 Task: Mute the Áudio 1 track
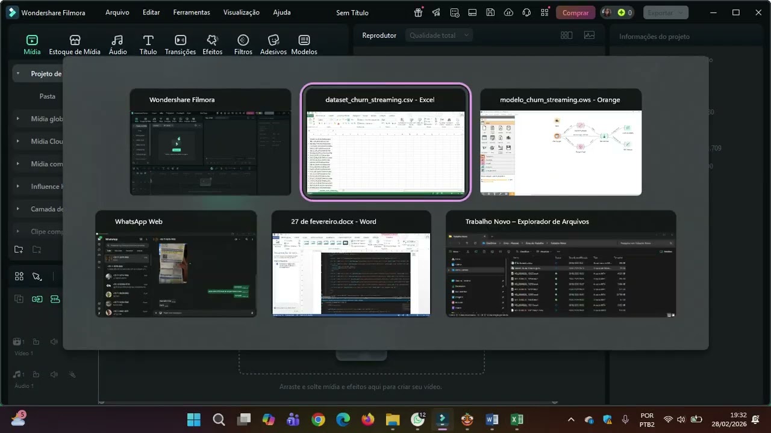(54, 374)
